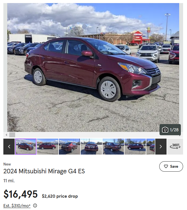Screen dimensions: 187x210
Task: Open the Est. $310/mo payment link
Action: tap(17, 206)
